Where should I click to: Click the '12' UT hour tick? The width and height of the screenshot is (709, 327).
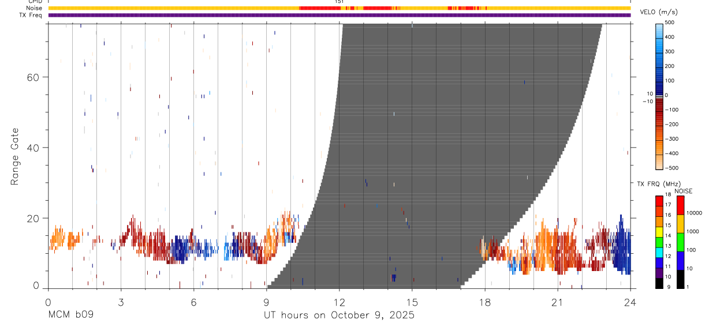point(339,302)
